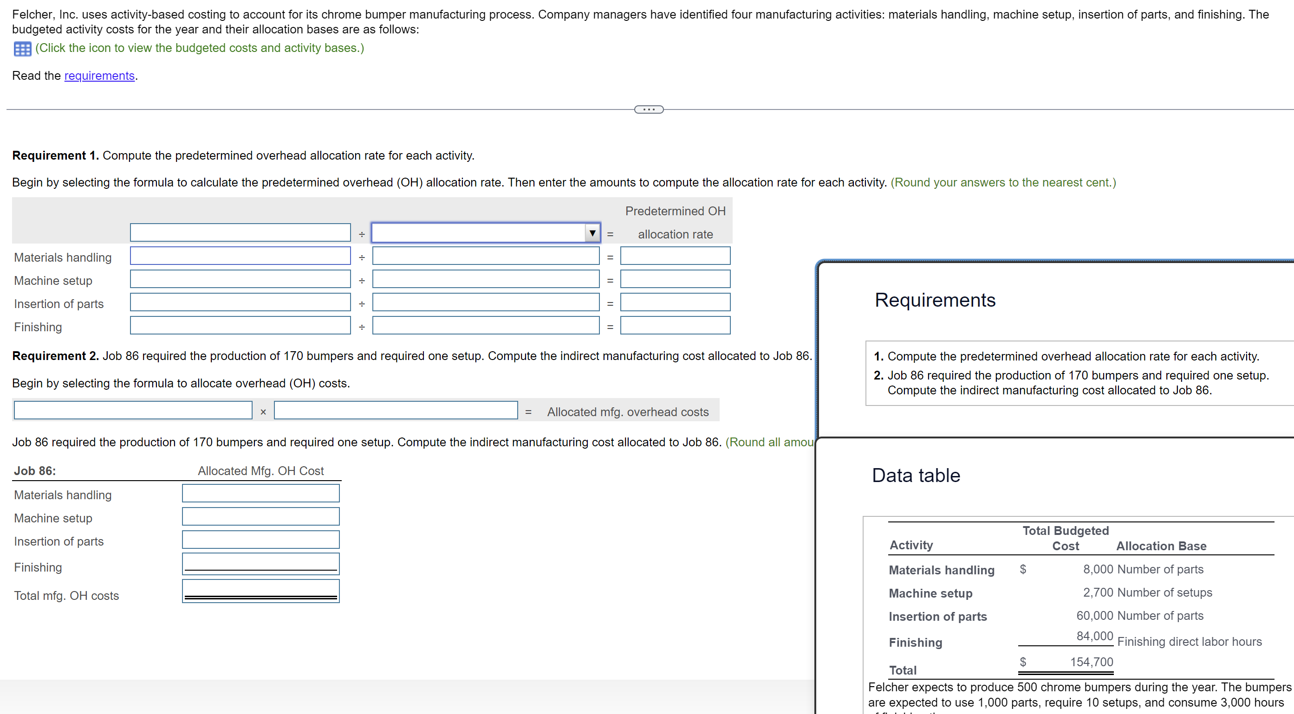Click Job 86 Insertion of parts field
The height and width of the screenshot is (714, 1294).
(x=261, y=540)
